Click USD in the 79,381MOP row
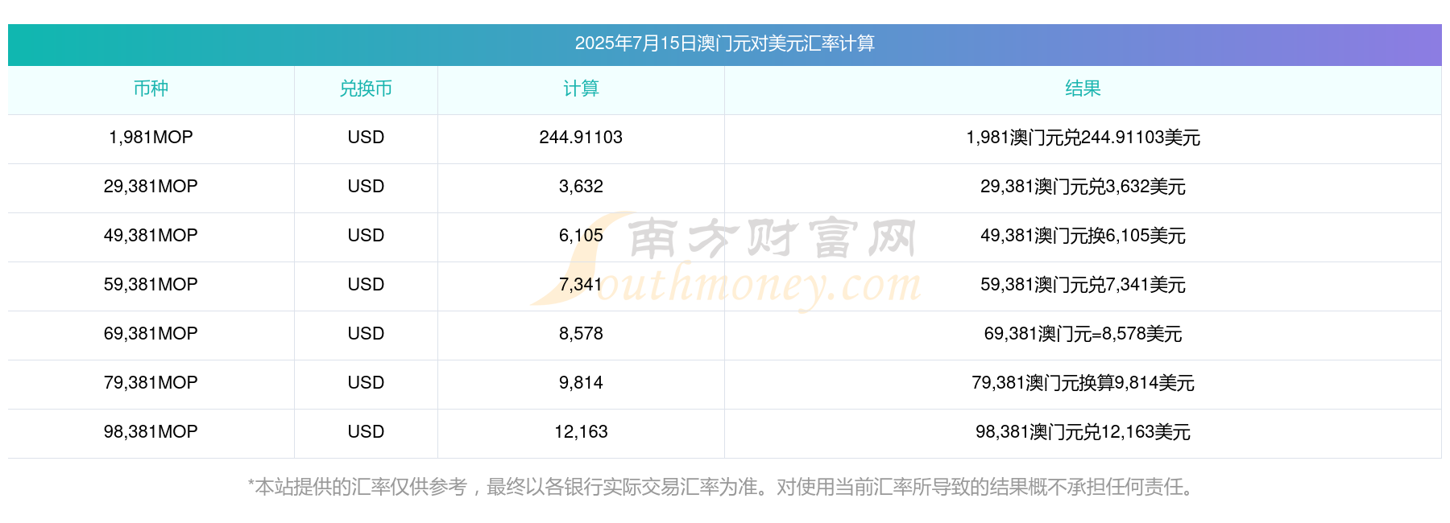 pos(366,383)
